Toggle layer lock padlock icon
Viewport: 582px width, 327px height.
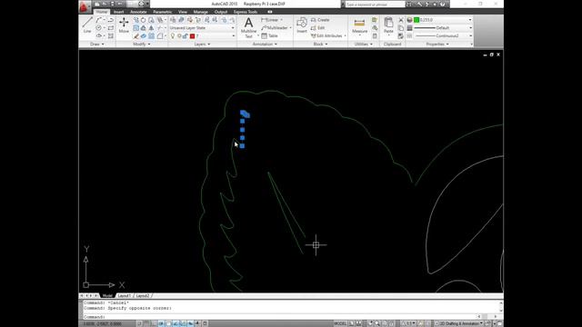click(x=185, y=36)
